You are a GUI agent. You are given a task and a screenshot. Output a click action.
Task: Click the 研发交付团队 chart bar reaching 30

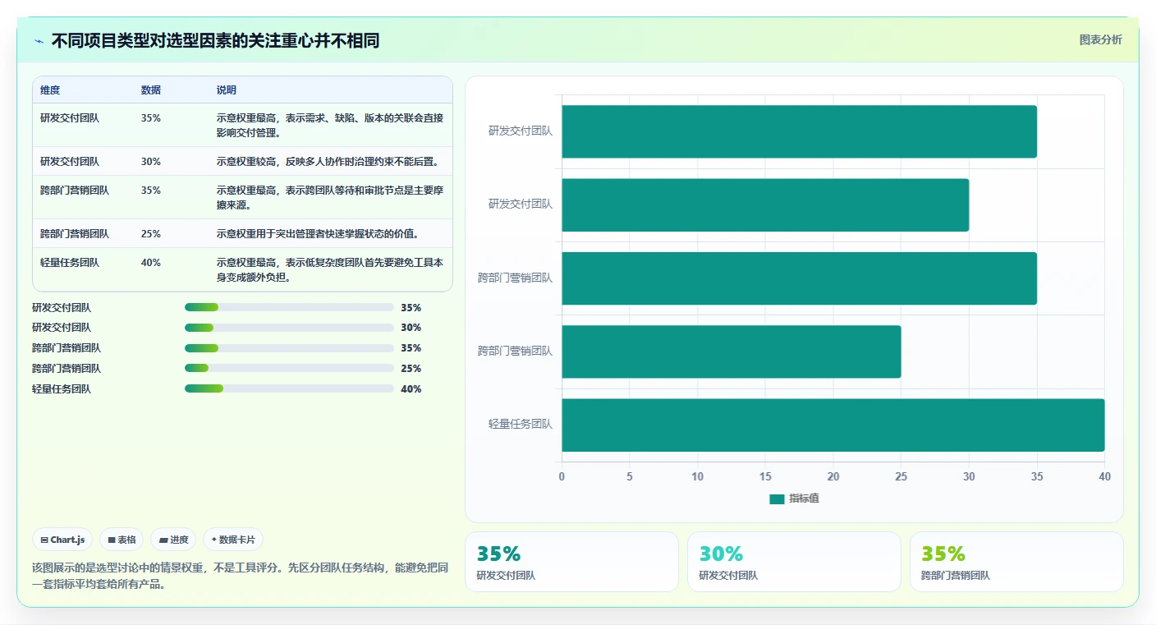click(765, 205)
